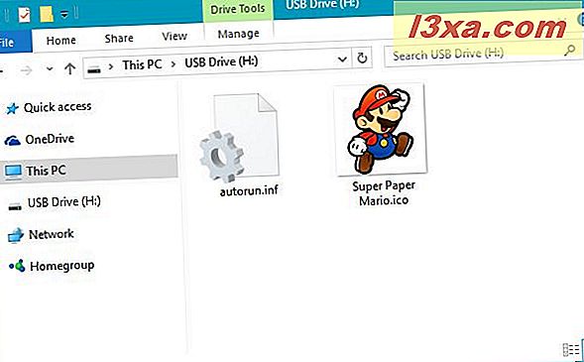Open the recent locations chevron
The height and width of the screenshot is (362, 584).
(50, 68)
